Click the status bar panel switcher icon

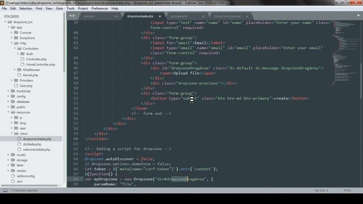click(5, 190)
